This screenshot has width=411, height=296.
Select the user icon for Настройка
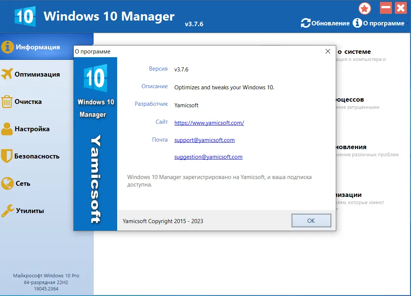[7, 129]
